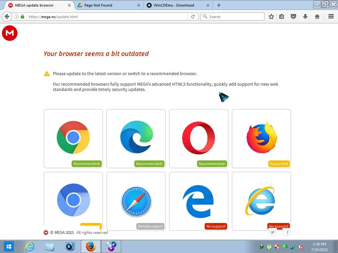Screen dimensions: 338x253
Task: View site information icon in the address bar
Action: coord(17,16)
